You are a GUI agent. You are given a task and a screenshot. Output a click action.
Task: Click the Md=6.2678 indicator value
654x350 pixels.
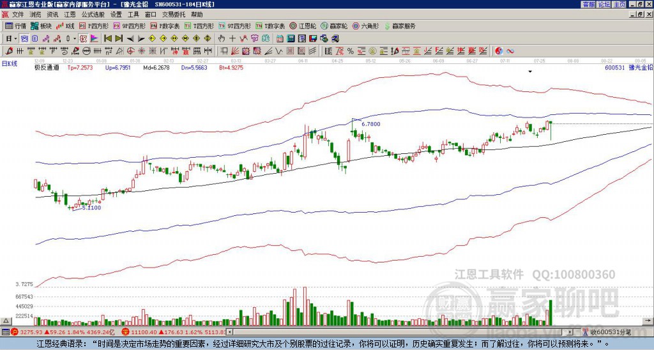click(x=156, y=67)
